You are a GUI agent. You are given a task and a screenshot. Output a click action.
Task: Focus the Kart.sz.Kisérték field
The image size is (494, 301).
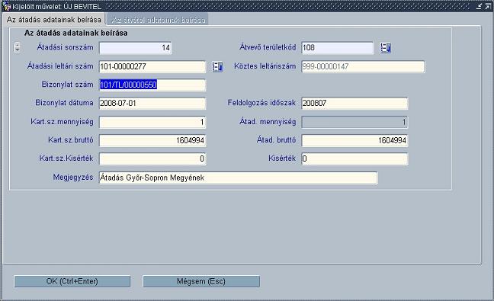pos(152,159)
